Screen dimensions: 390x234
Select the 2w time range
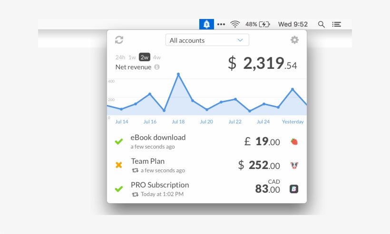[145, 57]
